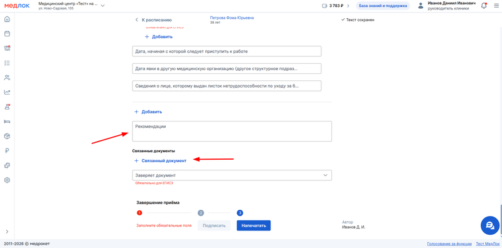
Task: Open the task checklist icon in sidebar
Action: click(7, 63)
